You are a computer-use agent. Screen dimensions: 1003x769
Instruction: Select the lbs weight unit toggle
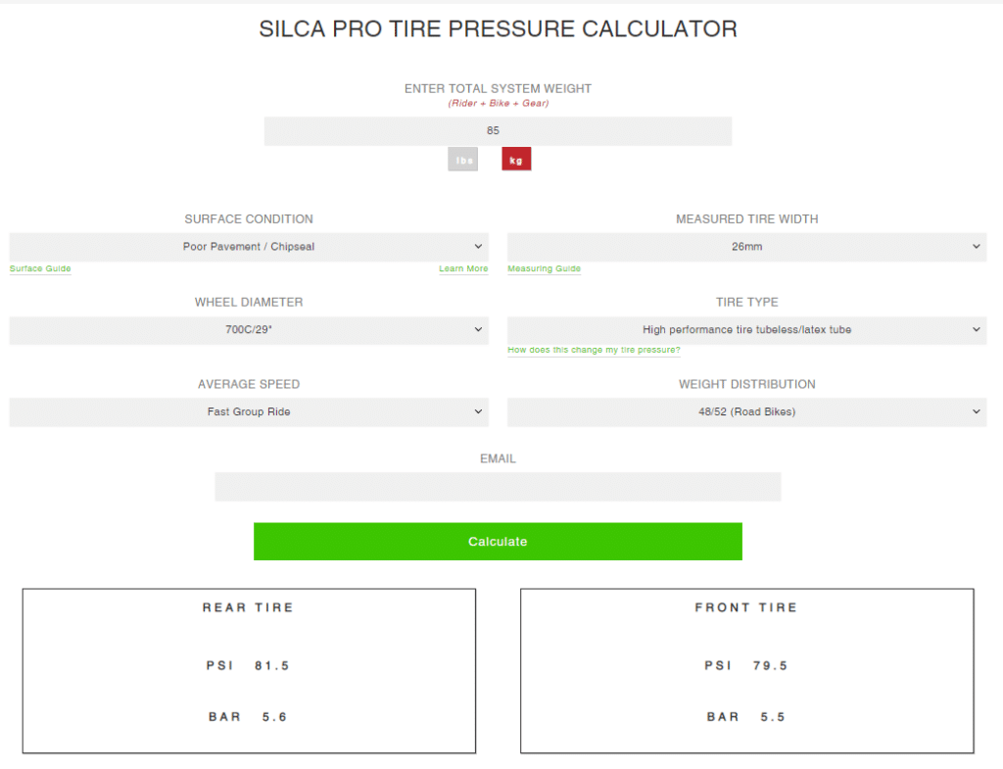point(462,160)
